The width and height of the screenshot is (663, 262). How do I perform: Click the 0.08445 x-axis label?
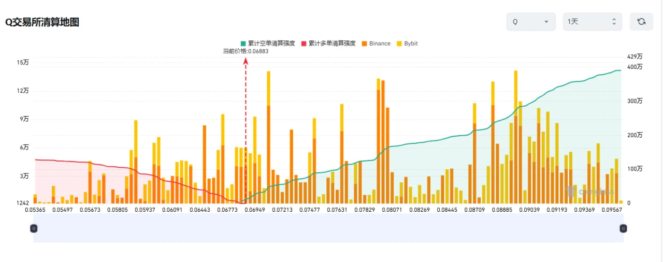pyautogui.click(x=447, y=210)
